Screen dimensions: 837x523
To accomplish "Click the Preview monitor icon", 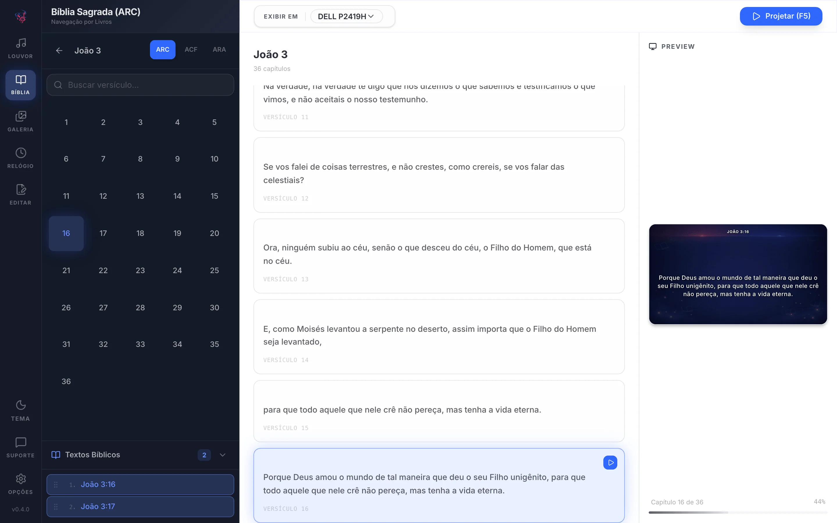I will (652, 46).
